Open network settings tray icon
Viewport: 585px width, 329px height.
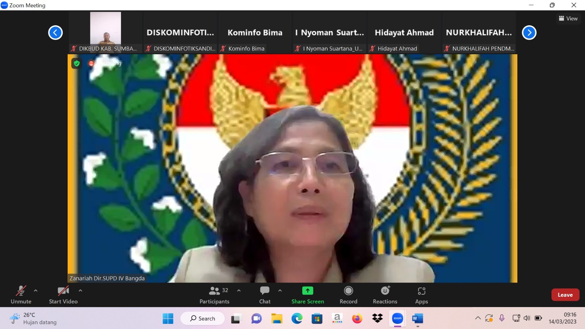[516, 318]
